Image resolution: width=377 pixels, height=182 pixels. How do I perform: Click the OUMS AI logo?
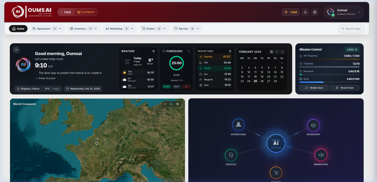[32, 12]
